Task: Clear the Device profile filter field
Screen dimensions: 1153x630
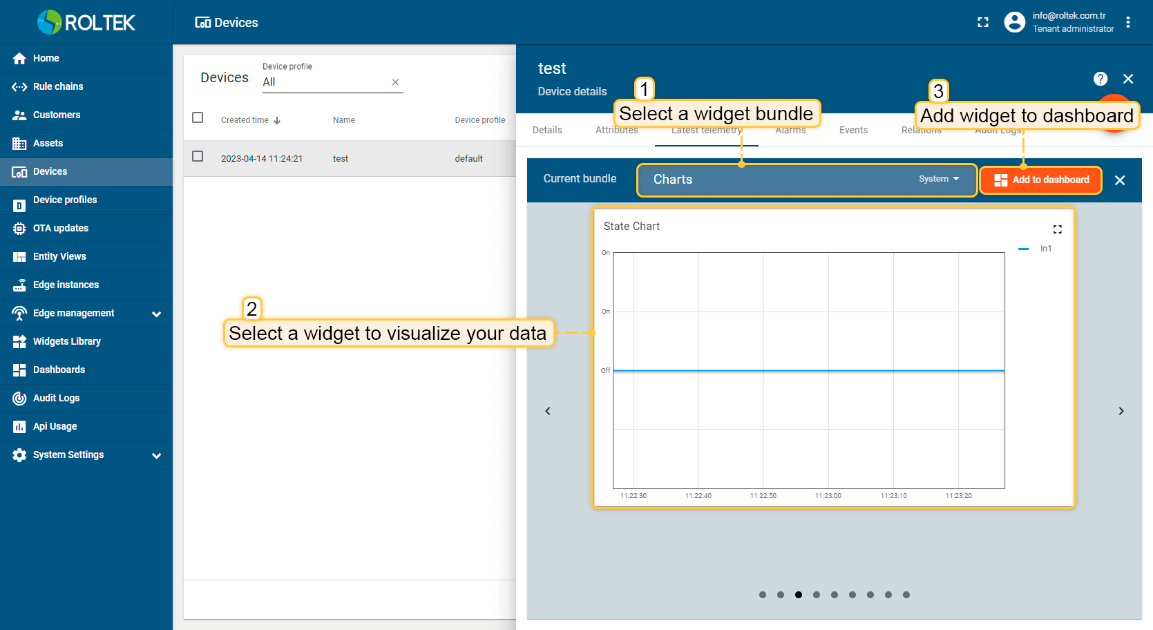Action: pyautogui.click(x=395, y=82)
